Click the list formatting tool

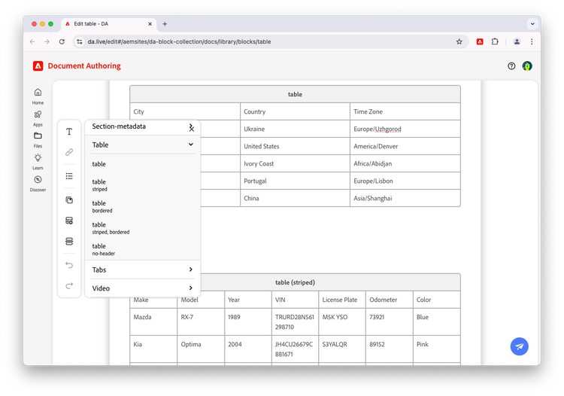tap(69, 176)
